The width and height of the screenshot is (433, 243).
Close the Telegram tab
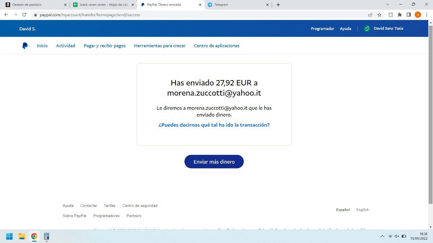coord(268,5)
